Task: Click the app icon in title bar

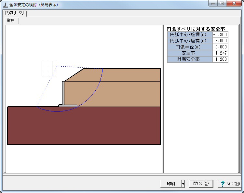Action: coord(5,5)
